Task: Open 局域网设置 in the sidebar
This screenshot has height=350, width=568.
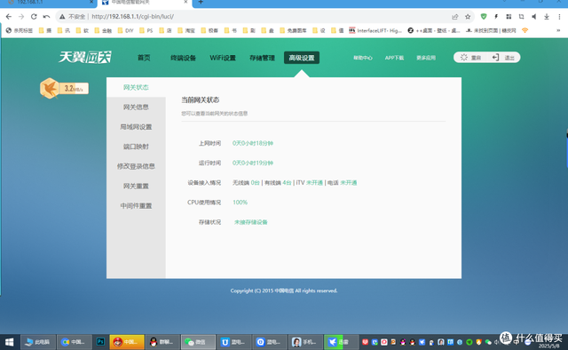Action: click(x=136, y=127)
